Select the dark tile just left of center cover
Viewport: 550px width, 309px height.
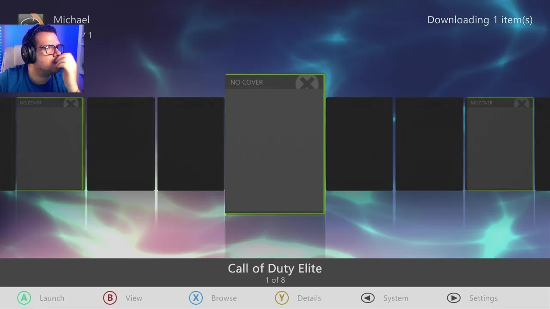point(191,144)
